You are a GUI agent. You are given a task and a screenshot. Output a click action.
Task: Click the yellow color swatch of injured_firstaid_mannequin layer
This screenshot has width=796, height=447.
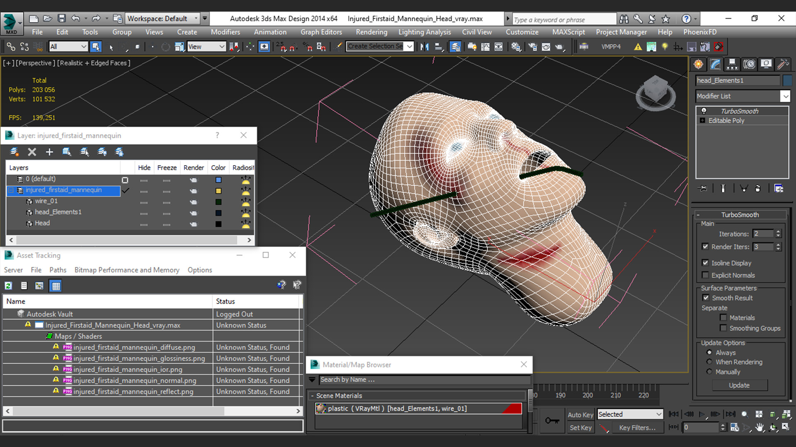[218, 191]
